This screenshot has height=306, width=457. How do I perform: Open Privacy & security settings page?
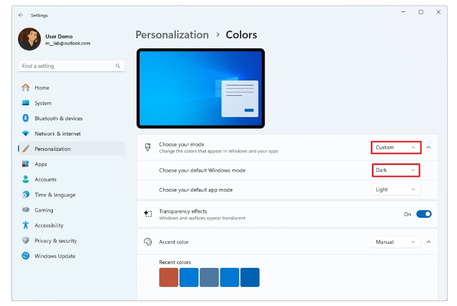(x=56, y=241)
